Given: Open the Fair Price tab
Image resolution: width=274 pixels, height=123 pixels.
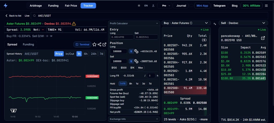Looking at the screenshot, I should (71, 6).
